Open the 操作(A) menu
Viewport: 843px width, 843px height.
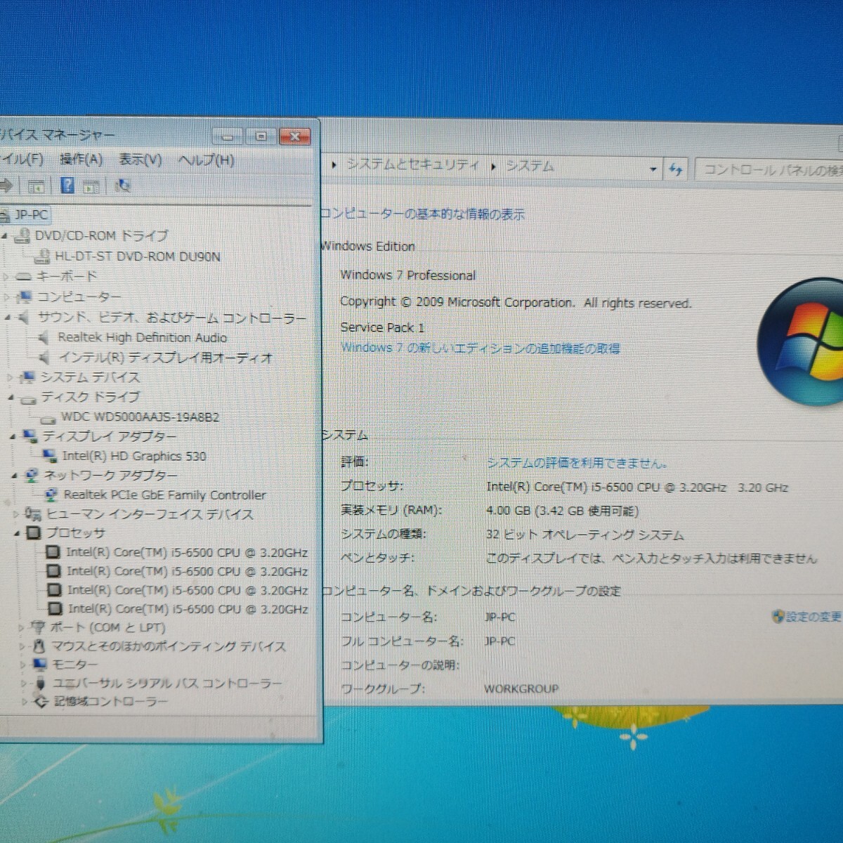[x=81, y=159]
